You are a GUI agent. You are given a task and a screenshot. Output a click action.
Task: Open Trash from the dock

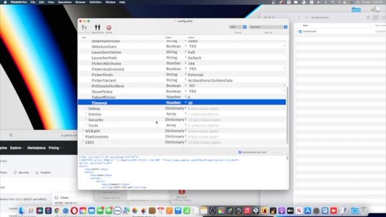pos(363,210)
